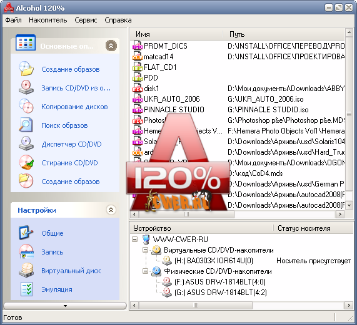Click the MDS icon of disk1
This screenshot has height=325, width=357.
[138, 88]
